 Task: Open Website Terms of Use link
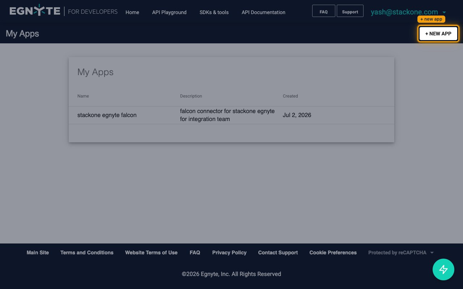point(151,253)
